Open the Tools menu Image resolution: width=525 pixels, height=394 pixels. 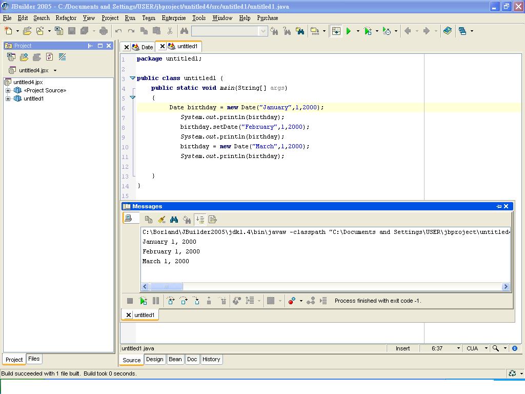199,18
